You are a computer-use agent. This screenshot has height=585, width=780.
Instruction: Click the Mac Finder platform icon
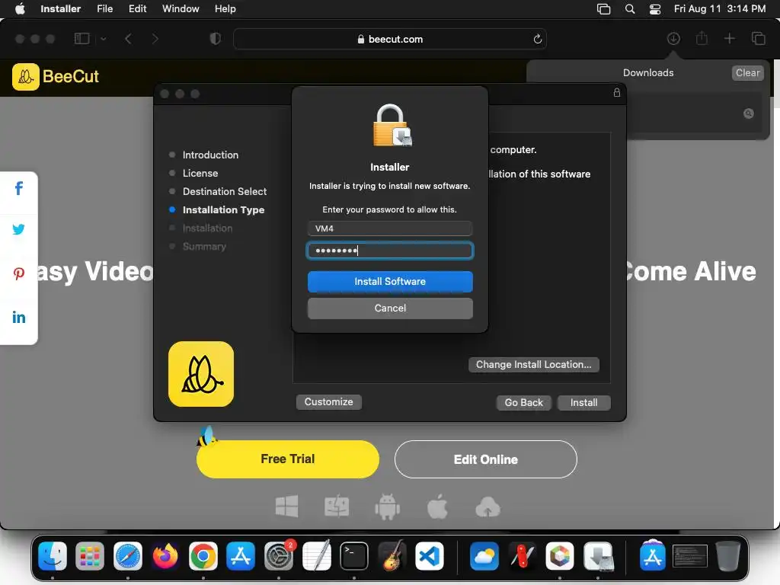pyautogui.click(x=337, y=506)
